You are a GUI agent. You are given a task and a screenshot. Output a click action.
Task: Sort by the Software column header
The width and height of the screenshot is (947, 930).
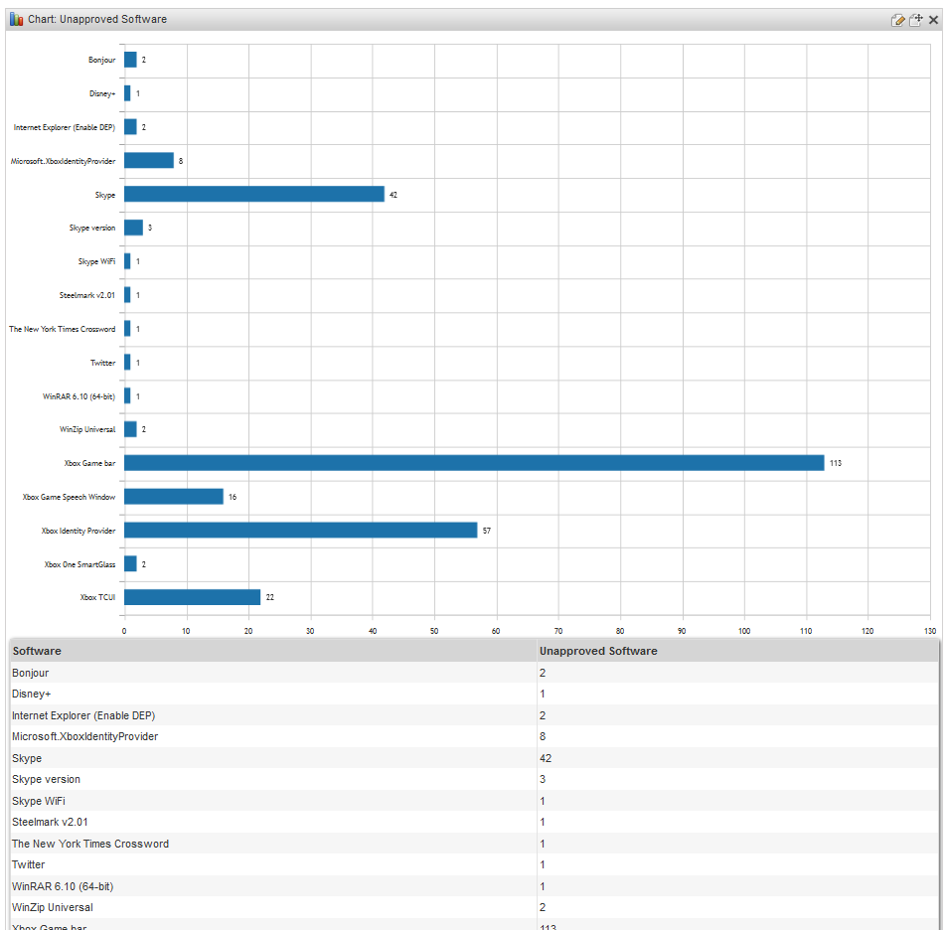click(x=37, y=652)
